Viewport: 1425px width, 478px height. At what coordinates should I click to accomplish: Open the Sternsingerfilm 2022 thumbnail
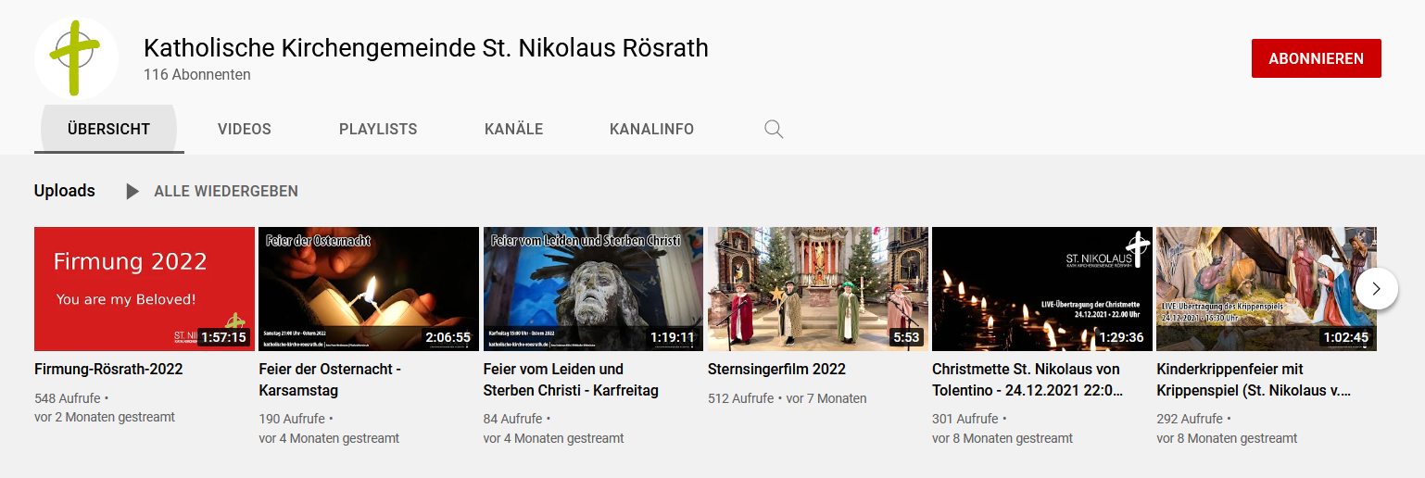click(818, 289)
